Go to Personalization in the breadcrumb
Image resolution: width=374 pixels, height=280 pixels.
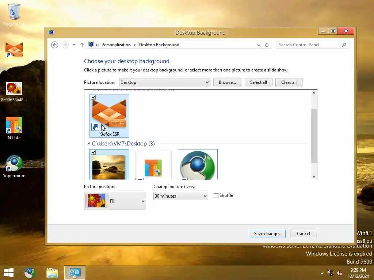(x=116, y=45)
